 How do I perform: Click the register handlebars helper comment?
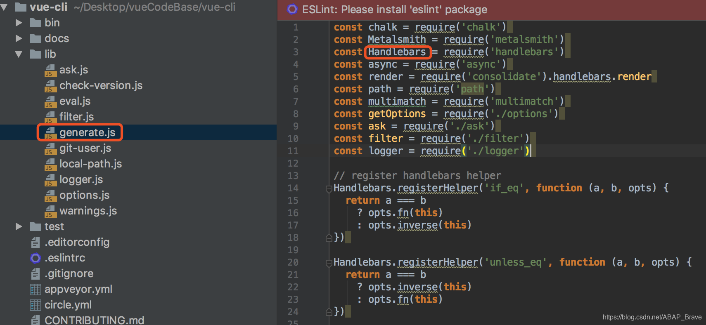417,176
